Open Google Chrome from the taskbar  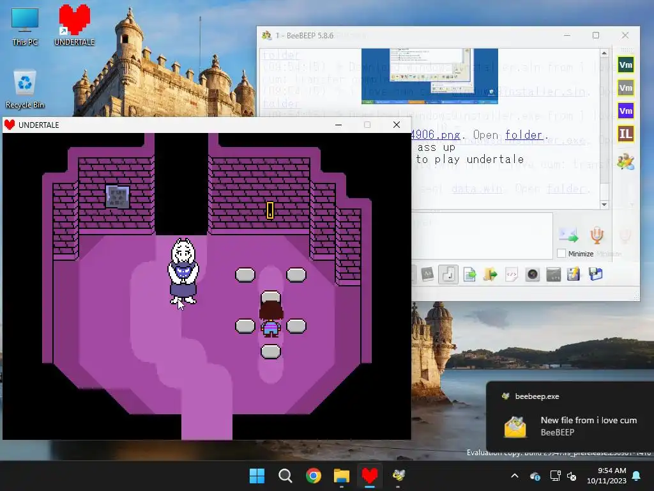pyautogui.click(x=313, y=476)
